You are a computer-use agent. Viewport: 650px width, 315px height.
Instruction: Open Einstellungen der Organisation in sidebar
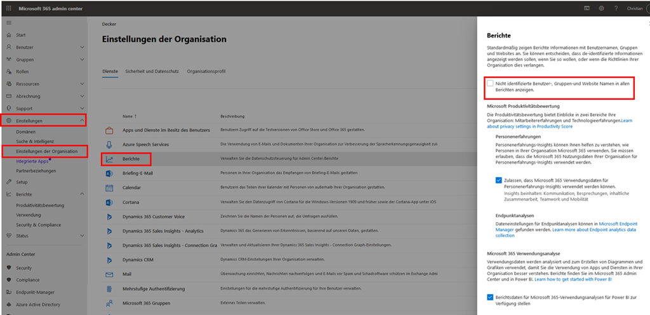tap(47, 151)
